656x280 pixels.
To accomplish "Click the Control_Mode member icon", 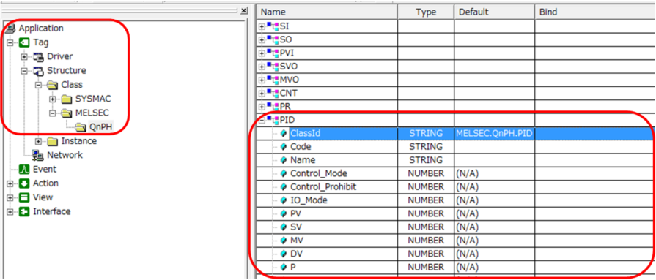I will pyautogui.click(x=284, y=173).
